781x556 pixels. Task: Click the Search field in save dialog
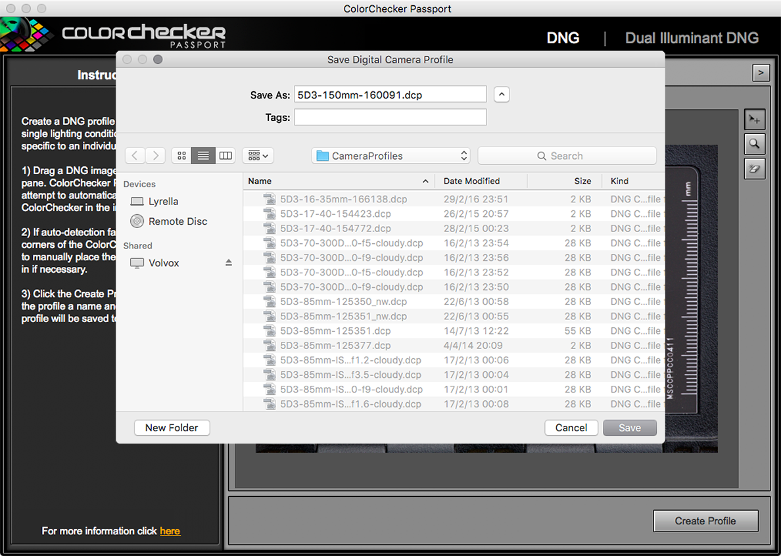[567, 156]
